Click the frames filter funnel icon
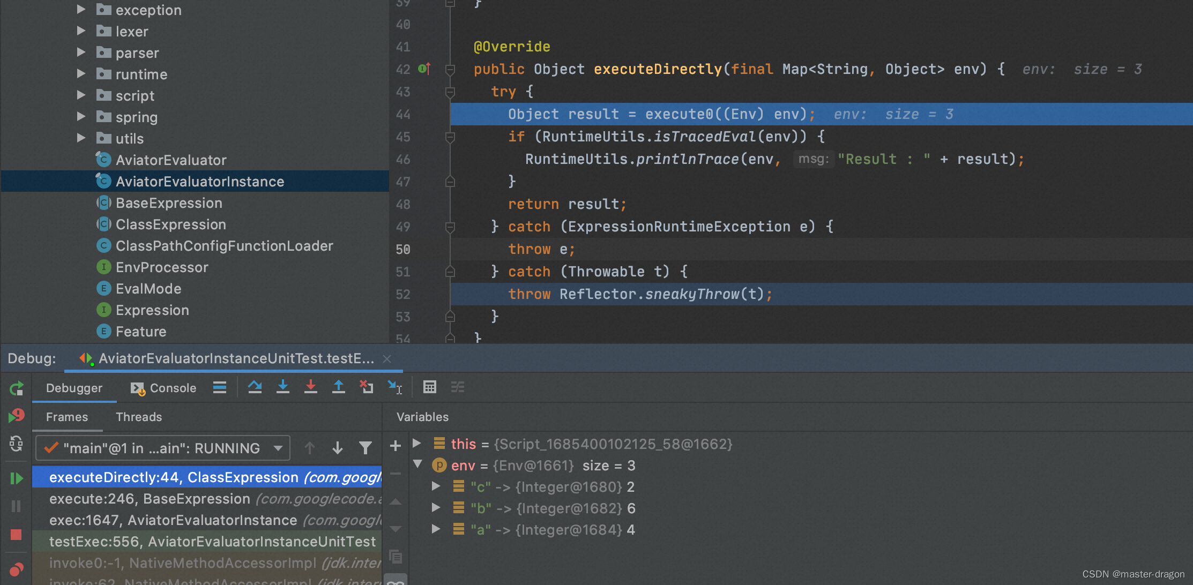 [x=366, y=448]
